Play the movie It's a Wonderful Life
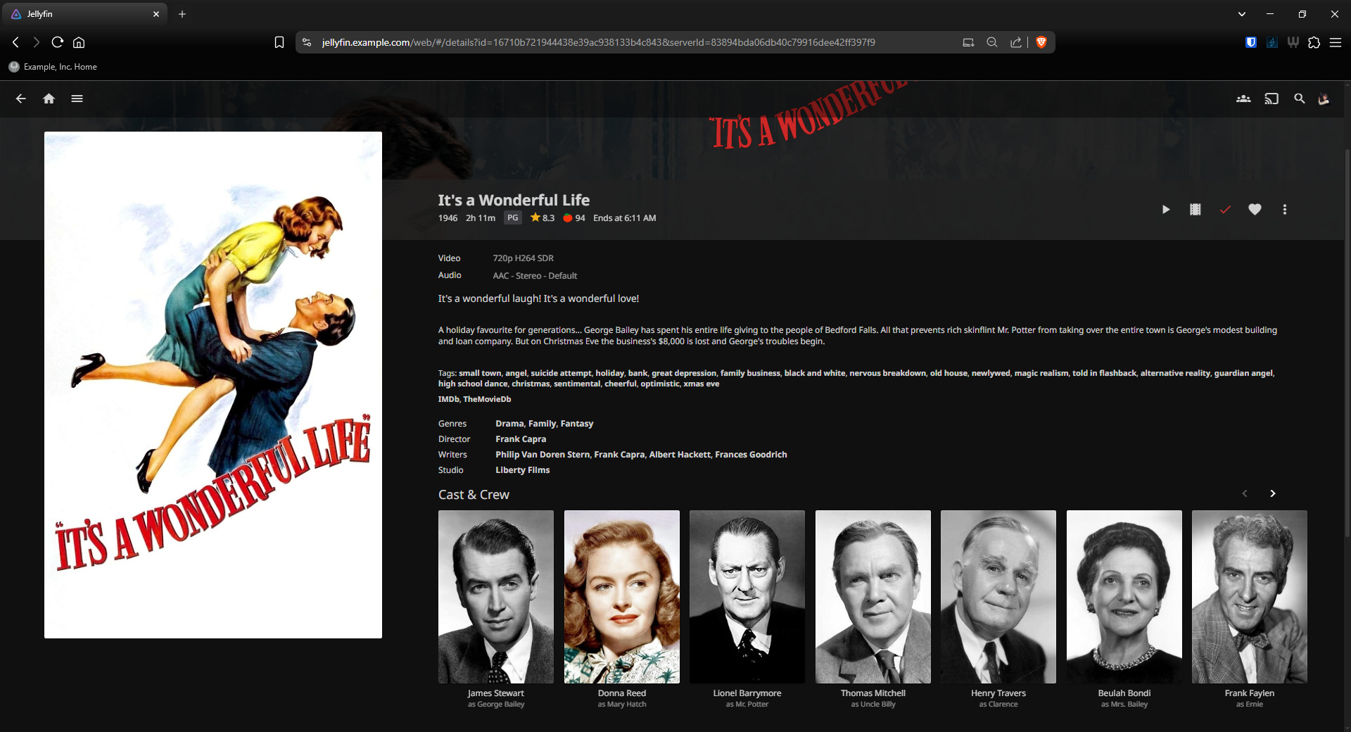This screenshot has width=1351, height=732. (x=1166, y=210)
